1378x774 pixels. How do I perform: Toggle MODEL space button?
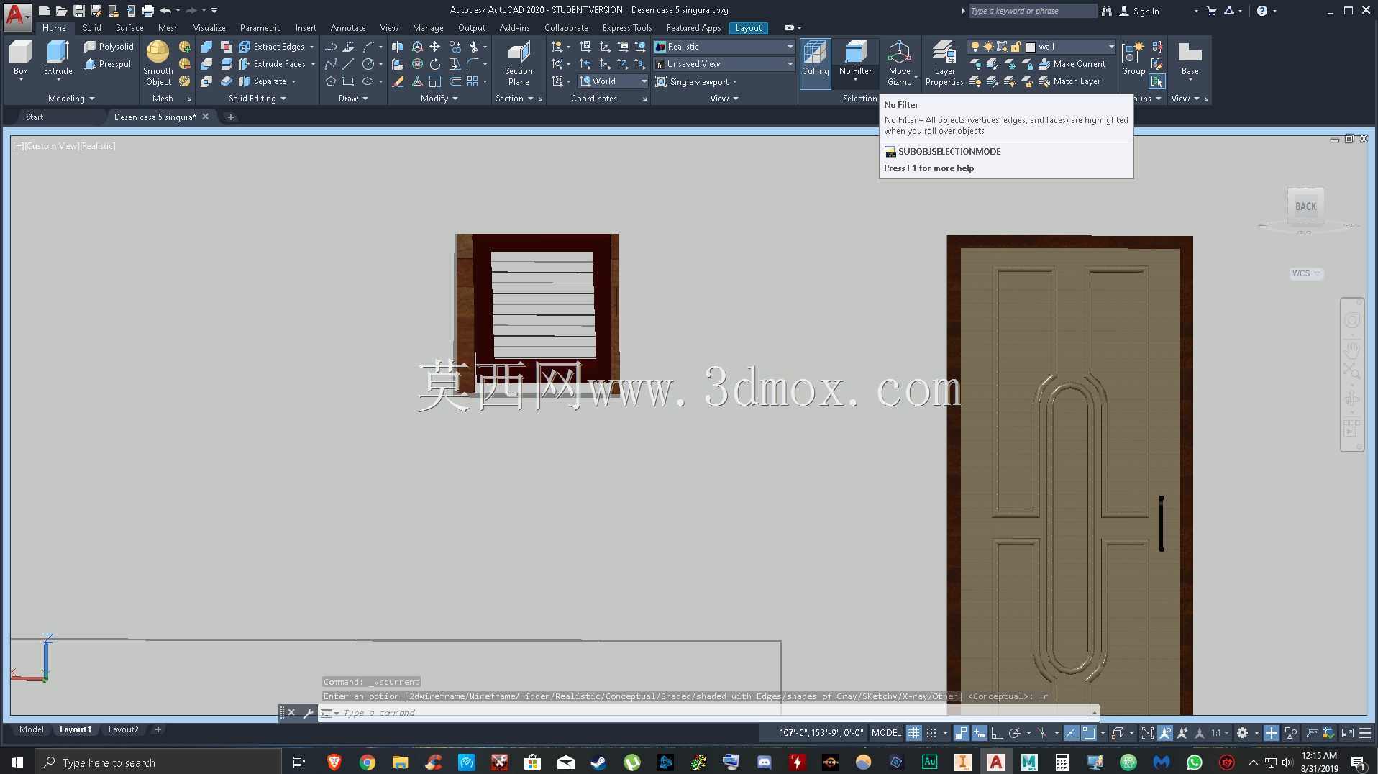pos(886,733)
